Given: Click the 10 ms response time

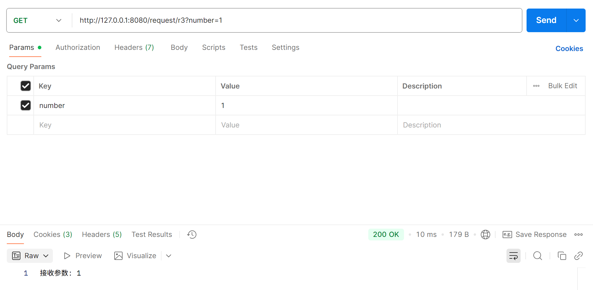Looking at the screenshot, I should pos(426,235).
